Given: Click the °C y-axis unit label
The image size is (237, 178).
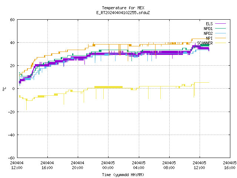Looking at the screenshot, I should 4,89.
